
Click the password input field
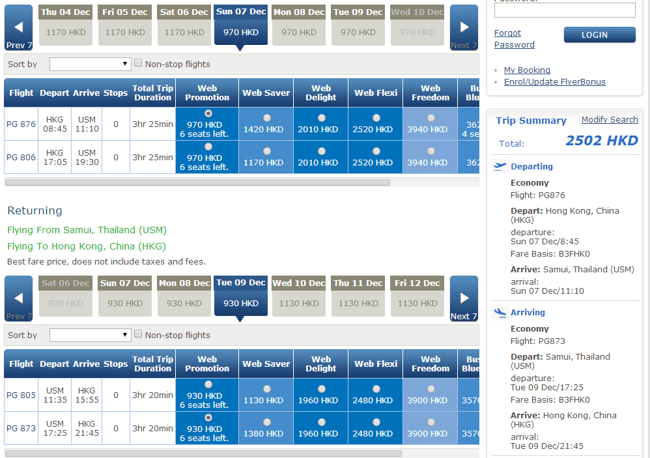pos(565,10)
